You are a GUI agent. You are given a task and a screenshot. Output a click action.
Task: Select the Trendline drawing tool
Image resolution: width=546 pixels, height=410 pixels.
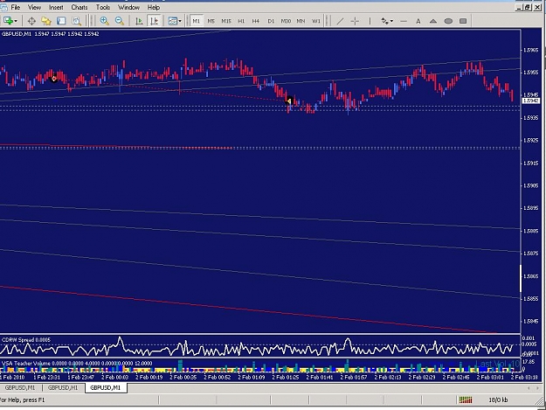pos(340,21)
